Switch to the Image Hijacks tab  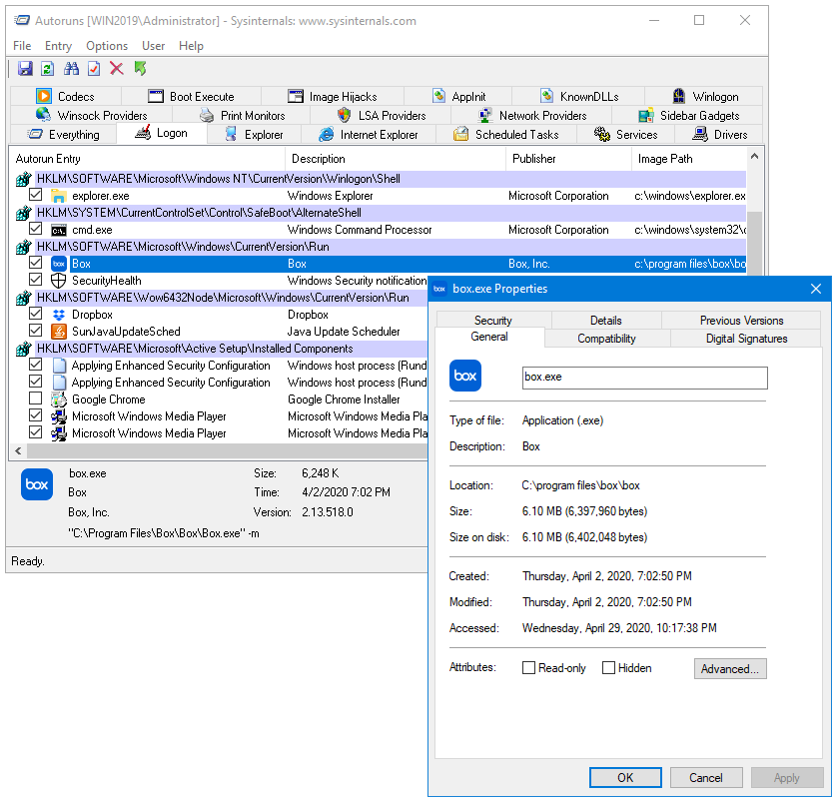coord(333,97)
